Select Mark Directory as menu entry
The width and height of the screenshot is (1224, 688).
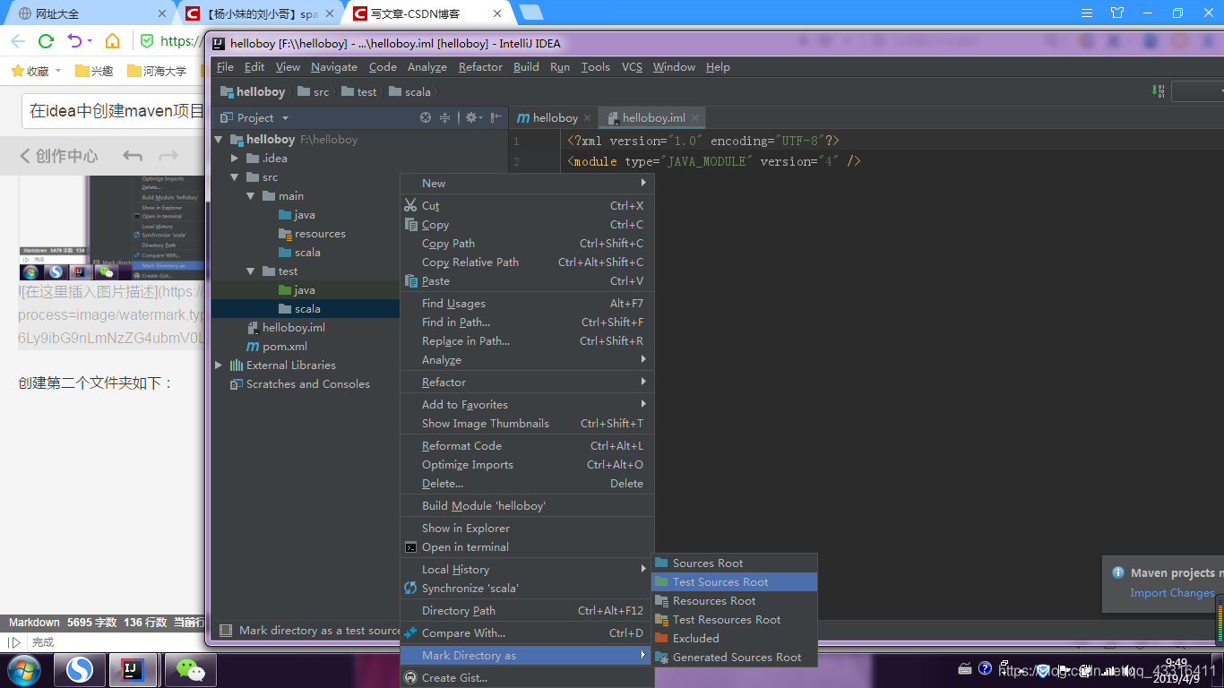pos(527,655)
